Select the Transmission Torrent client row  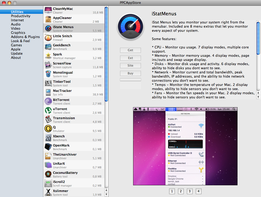pyautogui.click(x=74, y=120)
